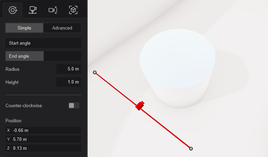
Task: Switch to the camera rotation tab icon
Action: [53, 10]
